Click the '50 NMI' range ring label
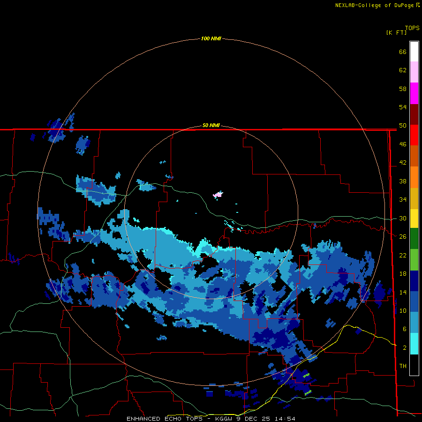This screenshot has width=422, height=422. (211, 125)
